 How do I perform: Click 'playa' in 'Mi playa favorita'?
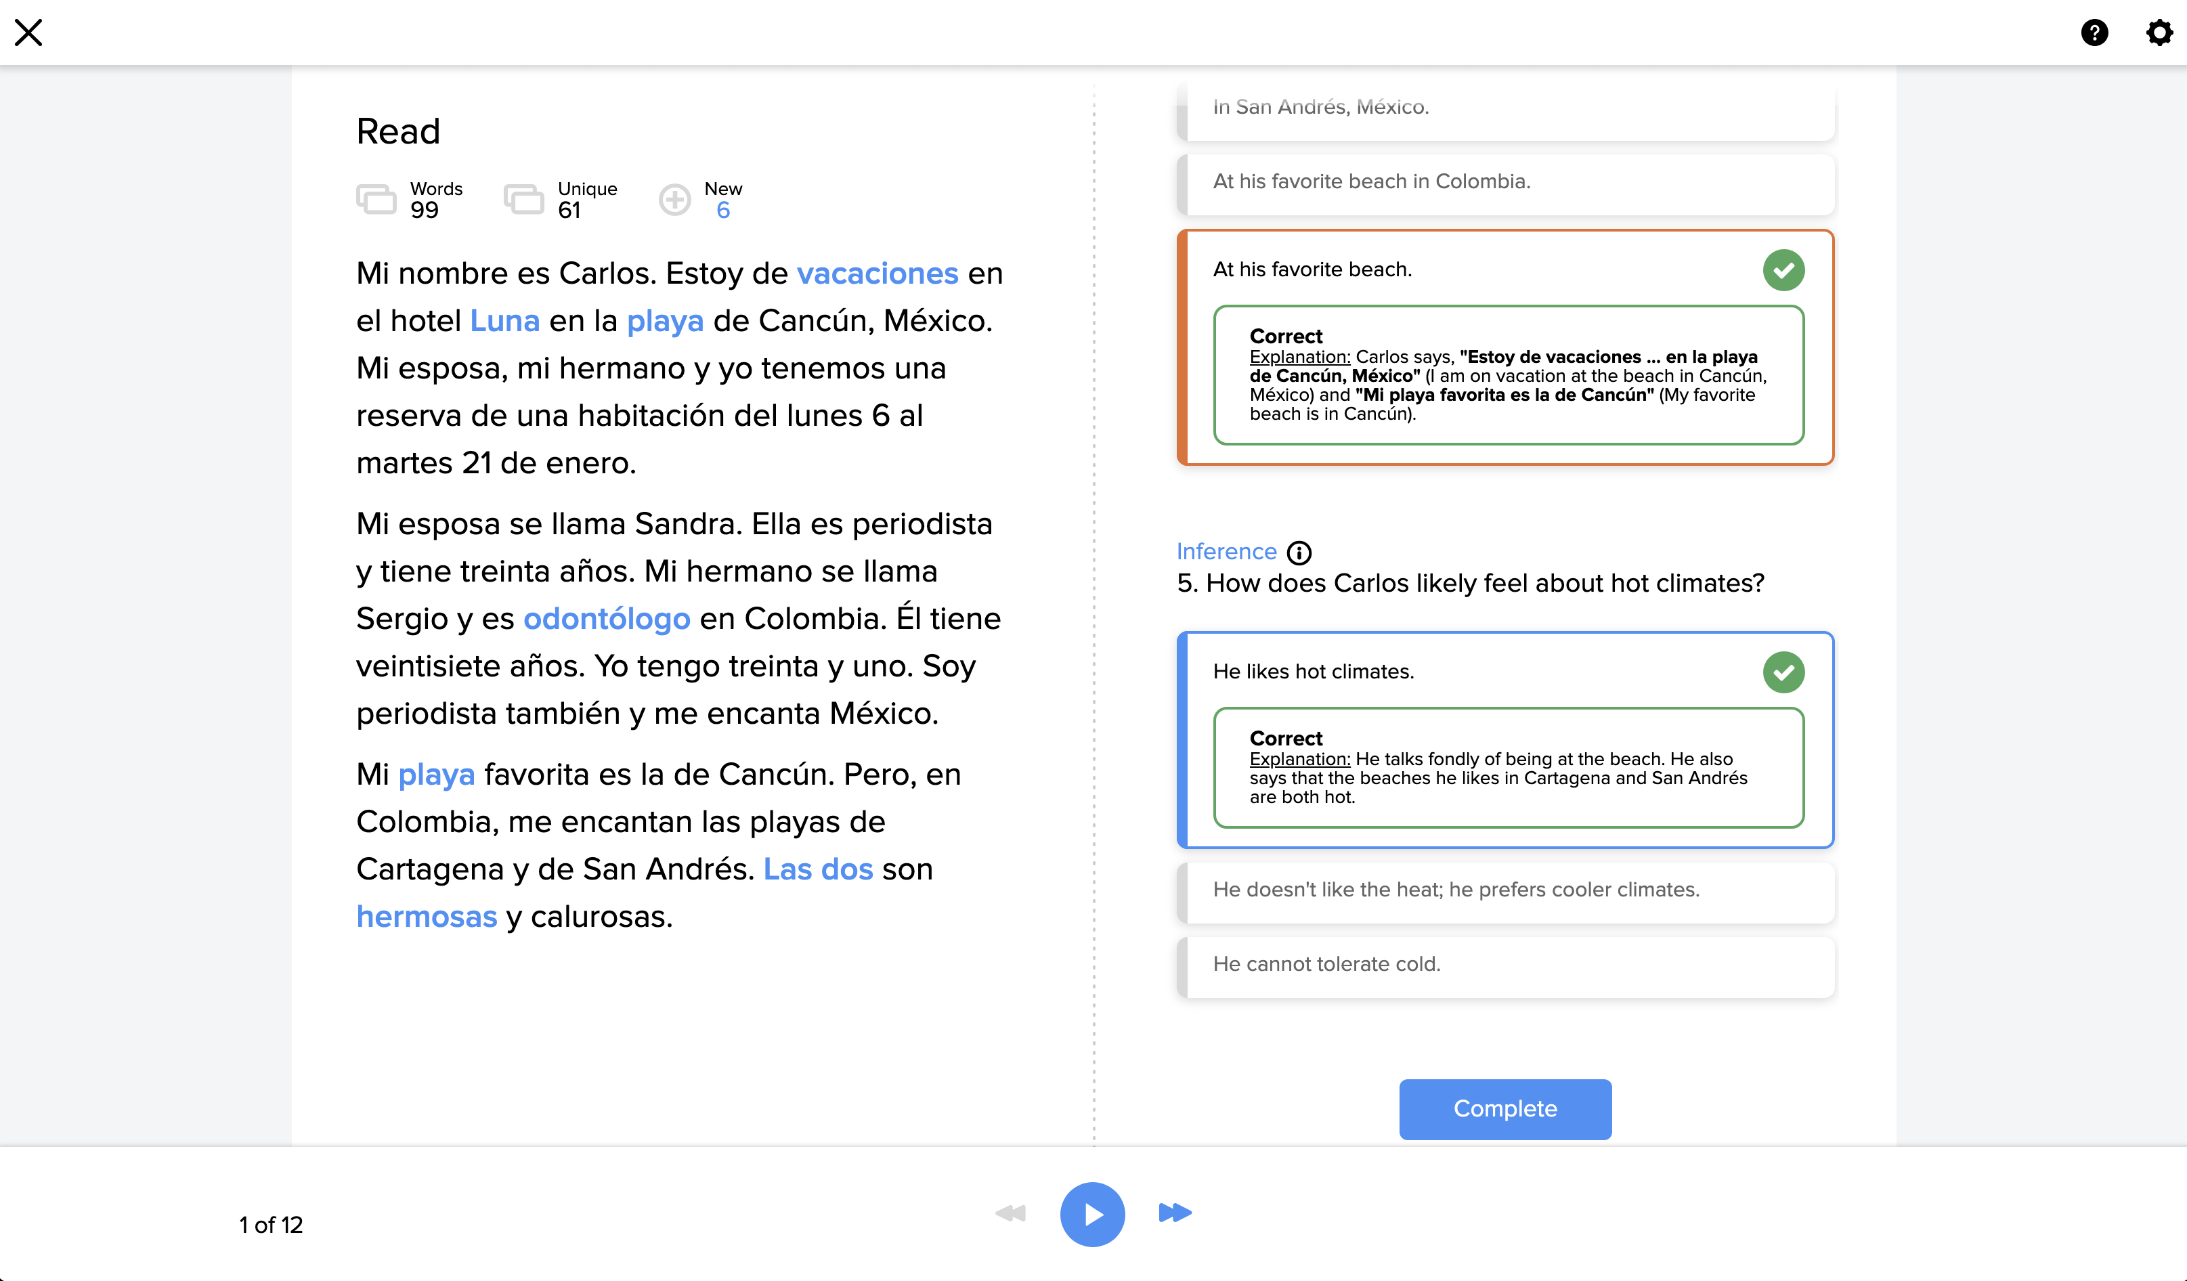click(x=435, y=775)
